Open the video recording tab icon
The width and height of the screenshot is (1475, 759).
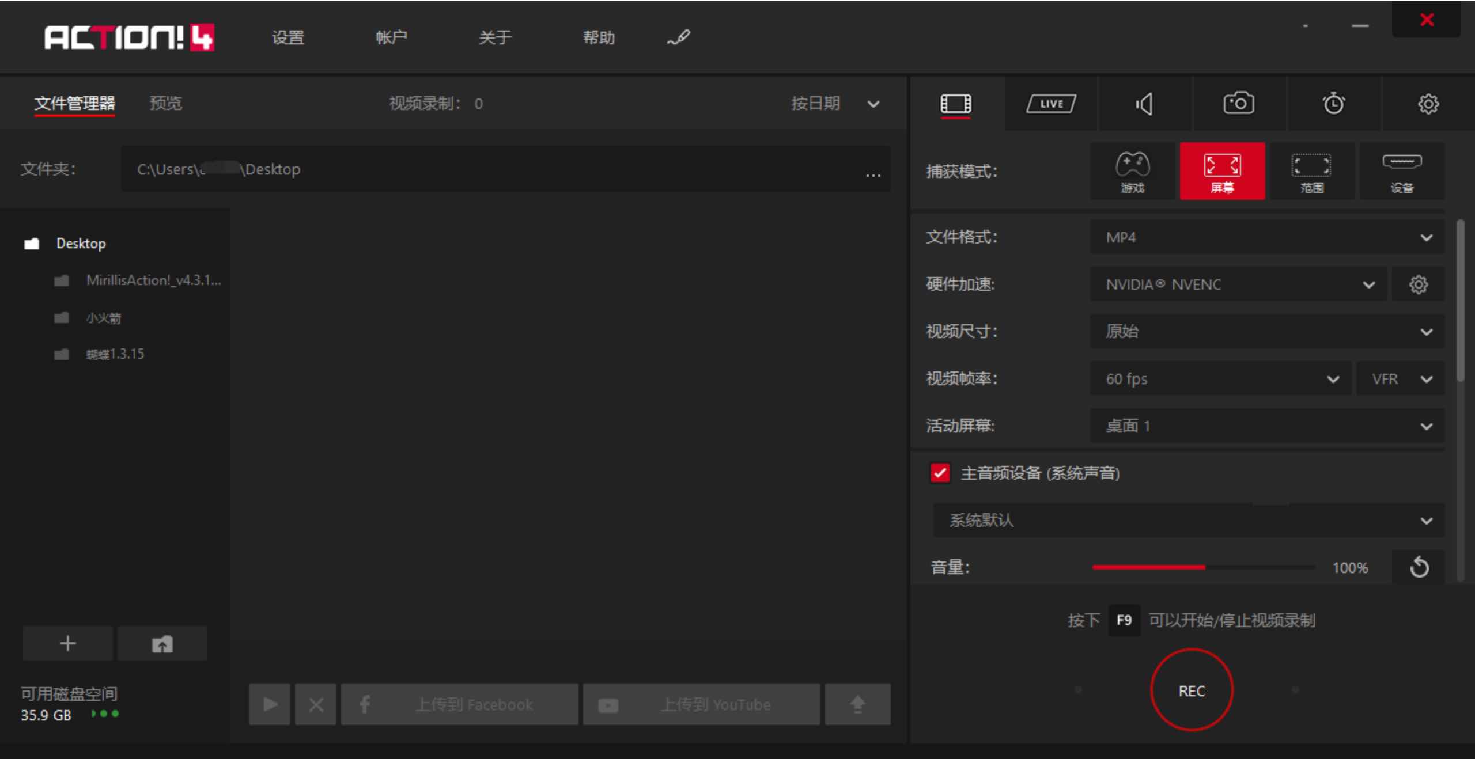tap(956, 104)
